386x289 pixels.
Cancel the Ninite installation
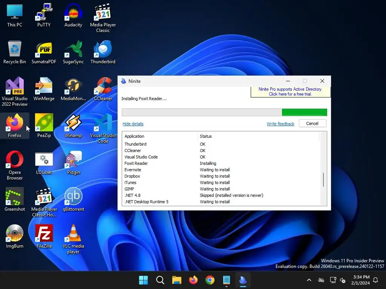[312, 123]
